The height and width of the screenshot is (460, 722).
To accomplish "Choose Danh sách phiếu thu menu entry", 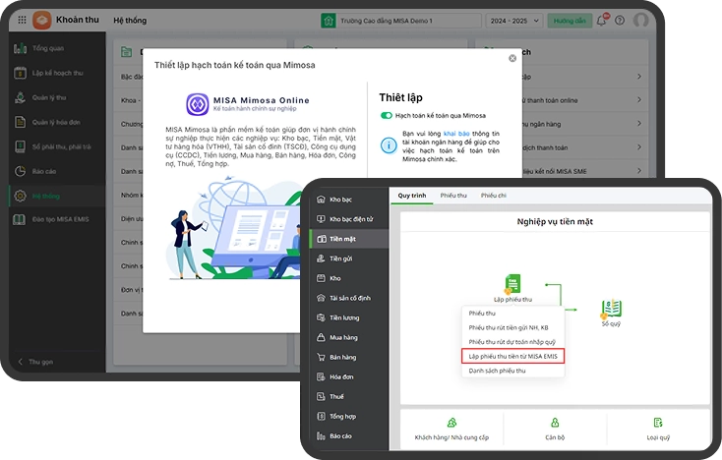I will coord(498,371).
